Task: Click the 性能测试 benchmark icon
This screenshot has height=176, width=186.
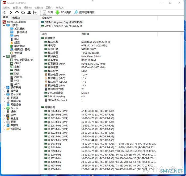Action: pos(8,129)
